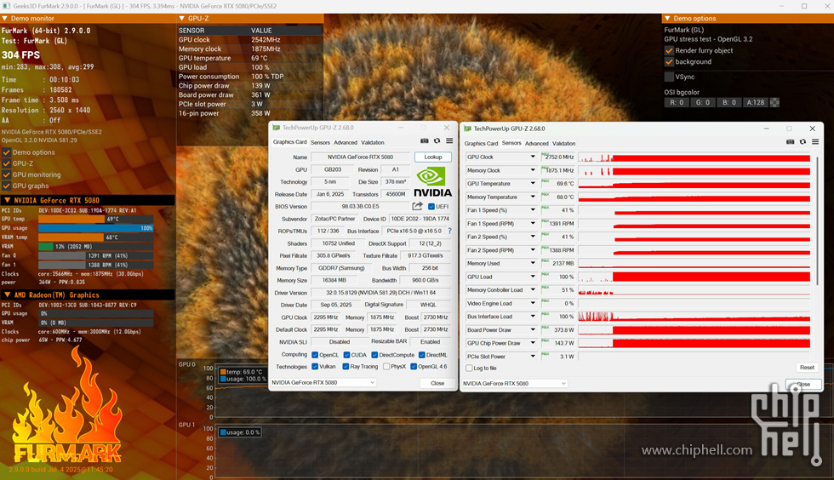834x480 pixels.
Task: Enable the Log to file checkbox
Action: [469, 369]
